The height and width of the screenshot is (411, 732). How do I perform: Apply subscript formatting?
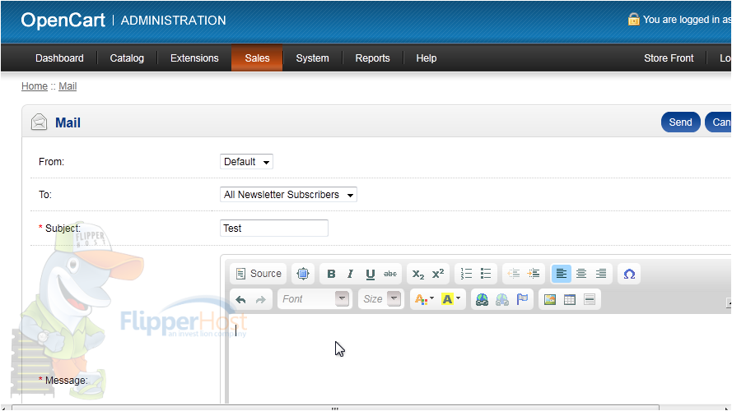click(x=417, y=274)
